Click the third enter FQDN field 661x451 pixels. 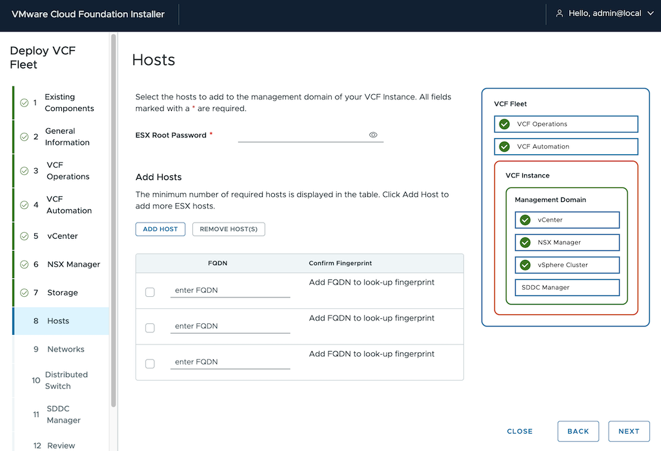(x=230, y=362)
